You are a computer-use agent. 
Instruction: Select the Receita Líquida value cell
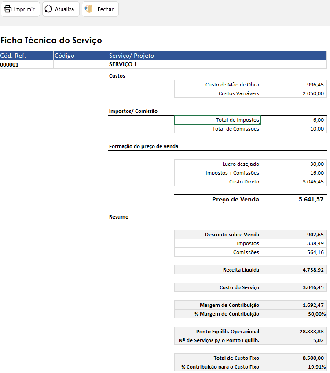click(293, 270)
